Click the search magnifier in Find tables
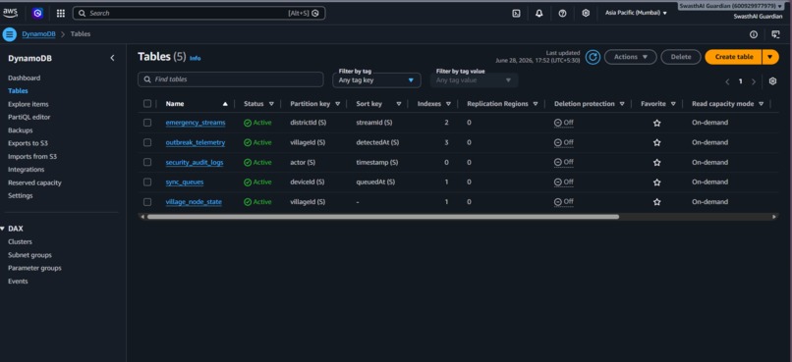The height and width of the screenshot is (362, 792). click(147, 79)
